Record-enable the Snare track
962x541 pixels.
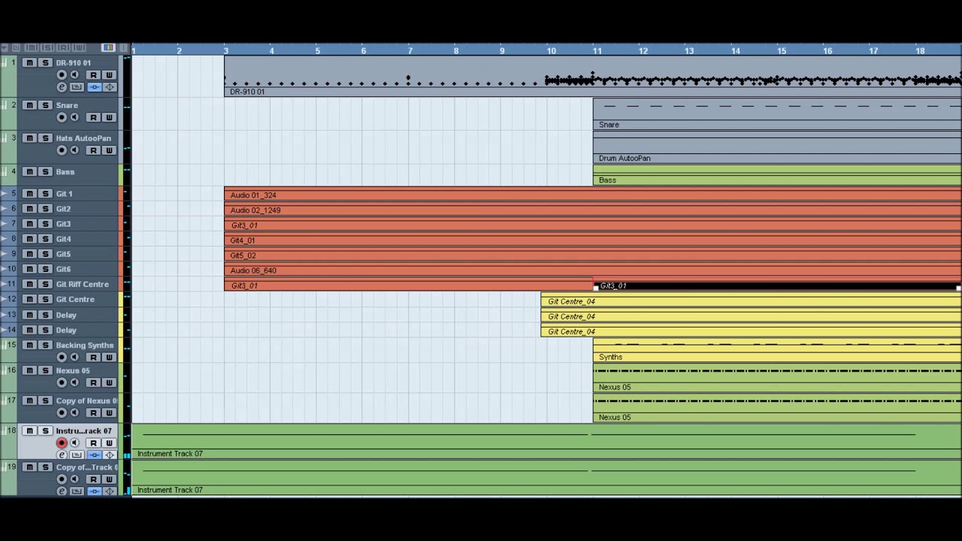[62, 117]
